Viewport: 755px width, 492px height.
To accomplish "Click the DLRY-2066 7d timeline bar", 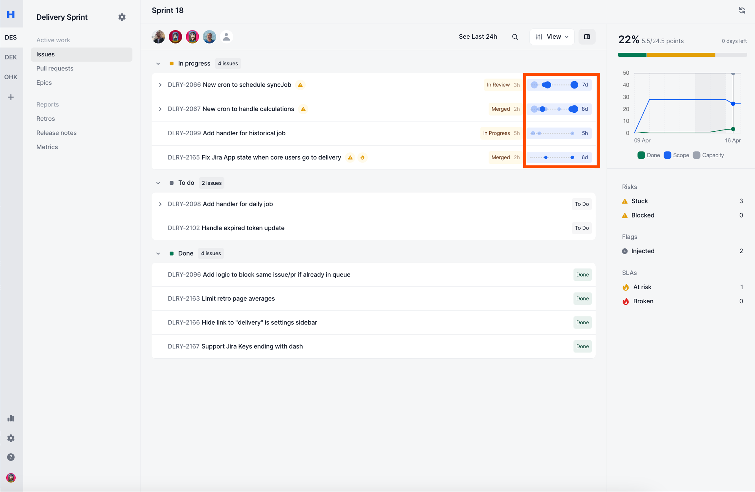I will [x=559, y=85].
